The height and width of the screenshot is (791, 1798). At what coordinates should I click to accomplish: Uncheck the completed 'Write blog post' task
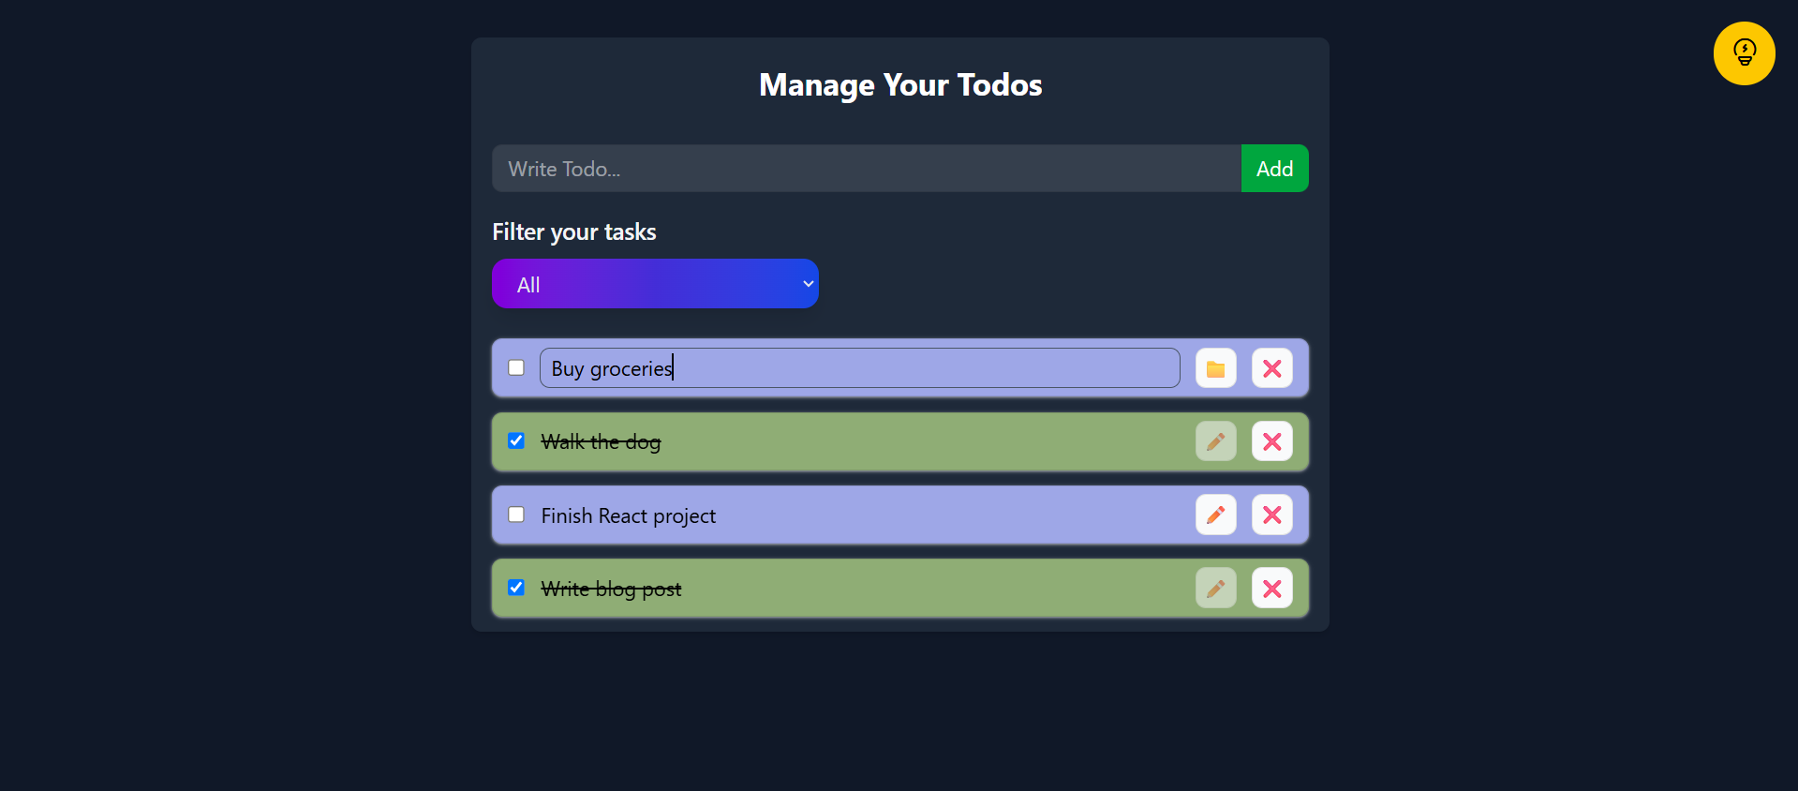515,588
